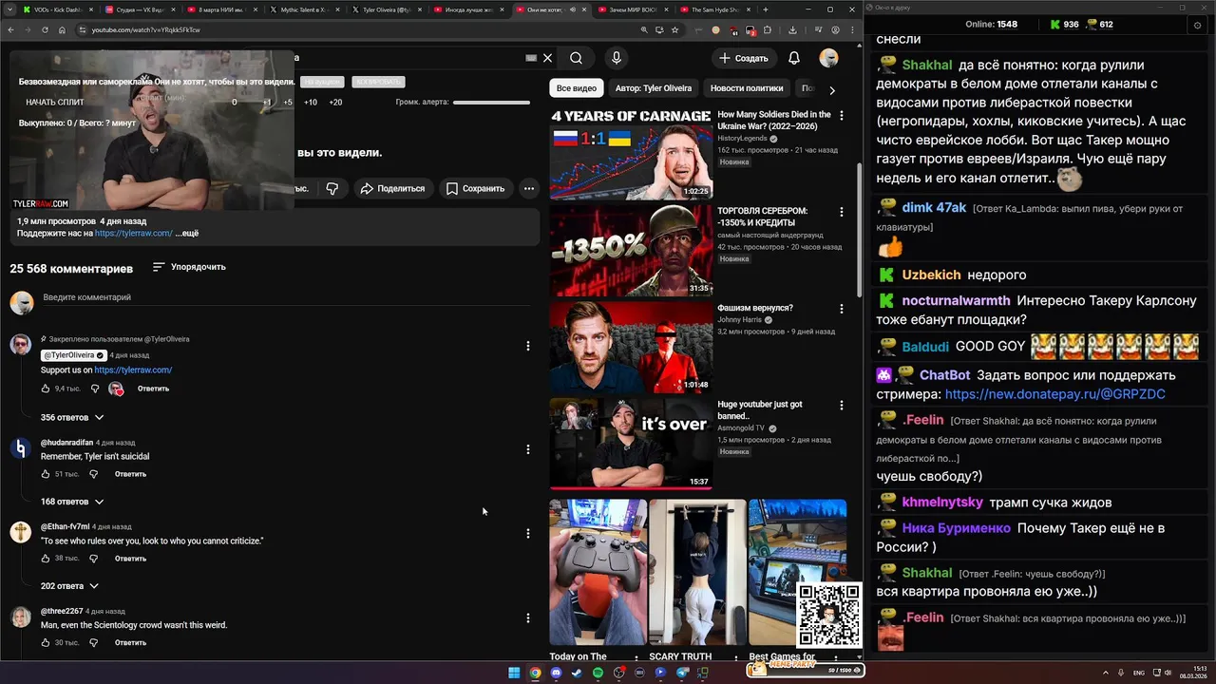The width and height of the screenshot is (1216, 684).
Task: Open menu for @hudanradifan comment
Action: click(x=528, y=449)
